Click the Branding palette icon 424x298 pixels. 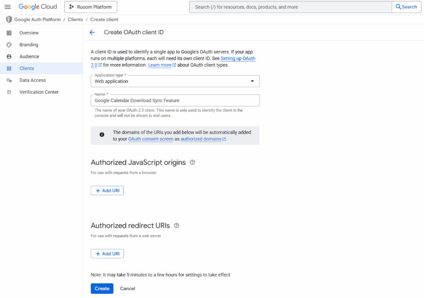pos(9,45)
